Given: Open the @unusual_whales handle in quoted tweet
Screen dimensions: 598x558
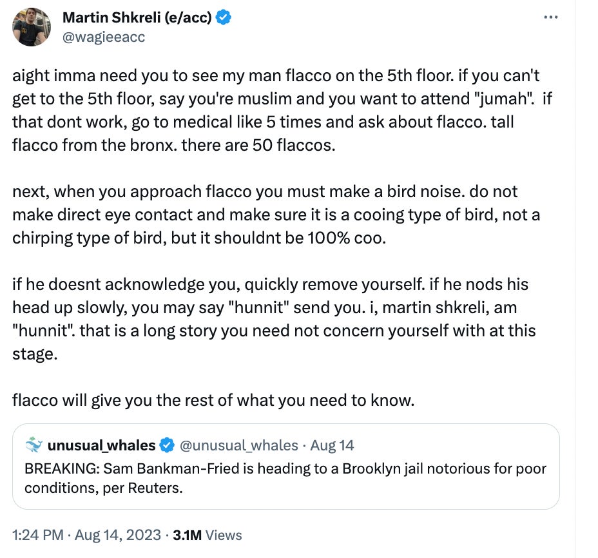Looking at the screenshot, I should pos(238,445).
